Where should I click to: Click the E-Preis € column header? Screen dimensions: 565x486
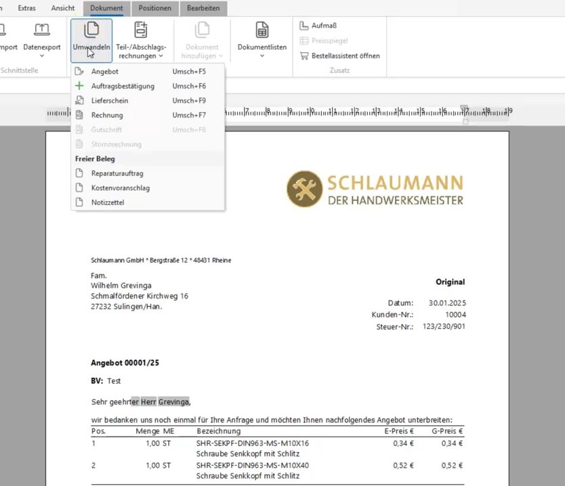(399, 431)
